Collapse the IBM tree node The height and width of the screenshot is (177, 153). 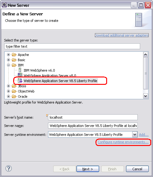[8, 65]
